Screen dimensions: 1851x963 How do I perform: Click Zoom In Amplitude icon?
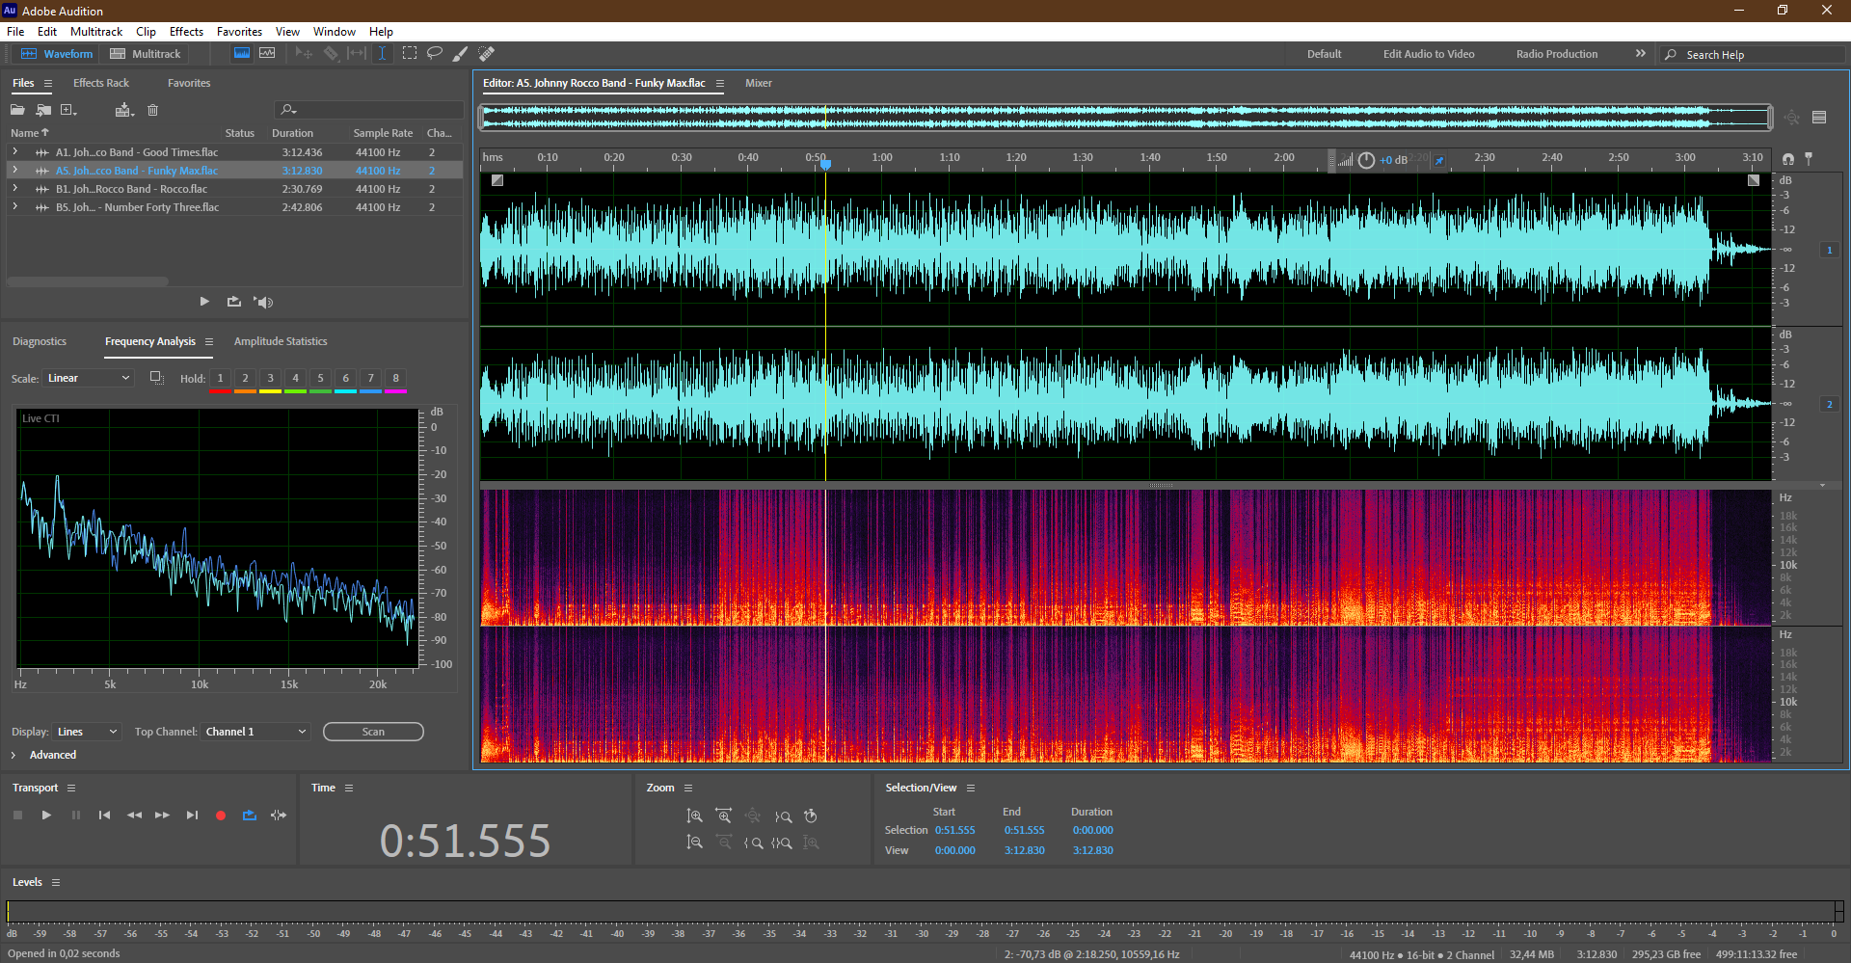pyautogui.click(x=694, y=816)
